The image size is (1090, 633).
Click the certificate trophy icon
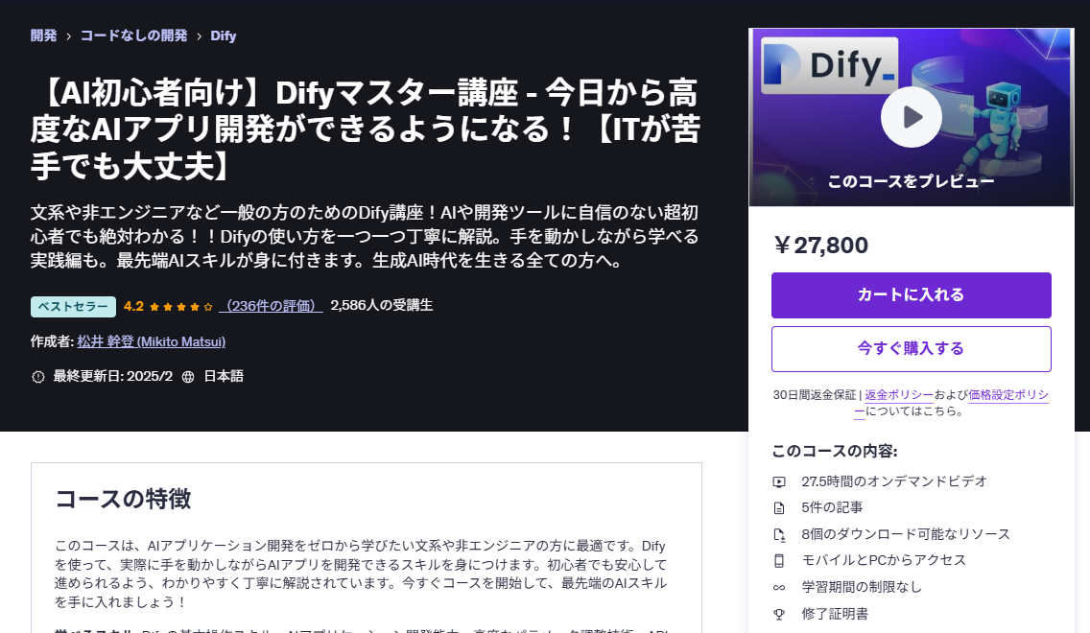[779, 614]
